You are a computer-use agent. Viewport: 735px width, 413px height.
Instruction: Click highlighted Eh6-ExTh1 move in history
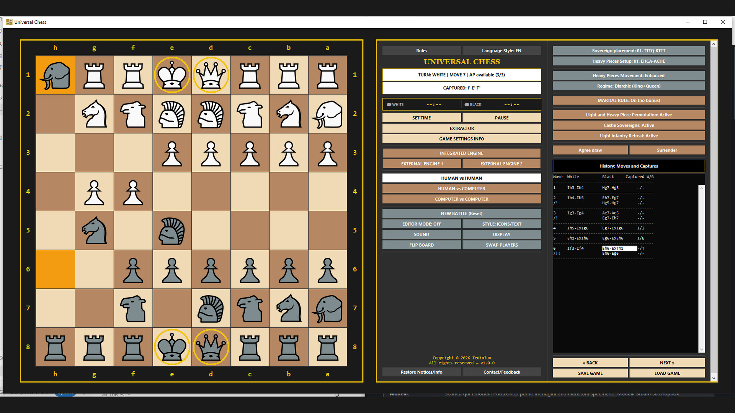[x=619, y=249]
